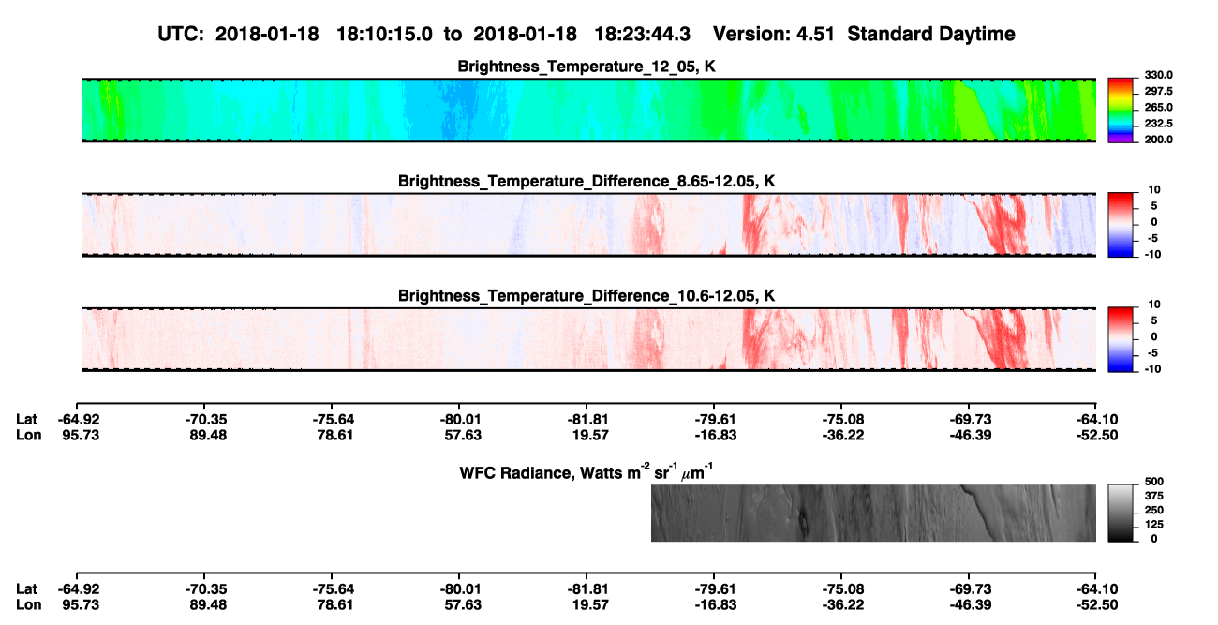Click the 250 label on radiance color bar
The image size is (1218, 625).
click(1155, 510)
